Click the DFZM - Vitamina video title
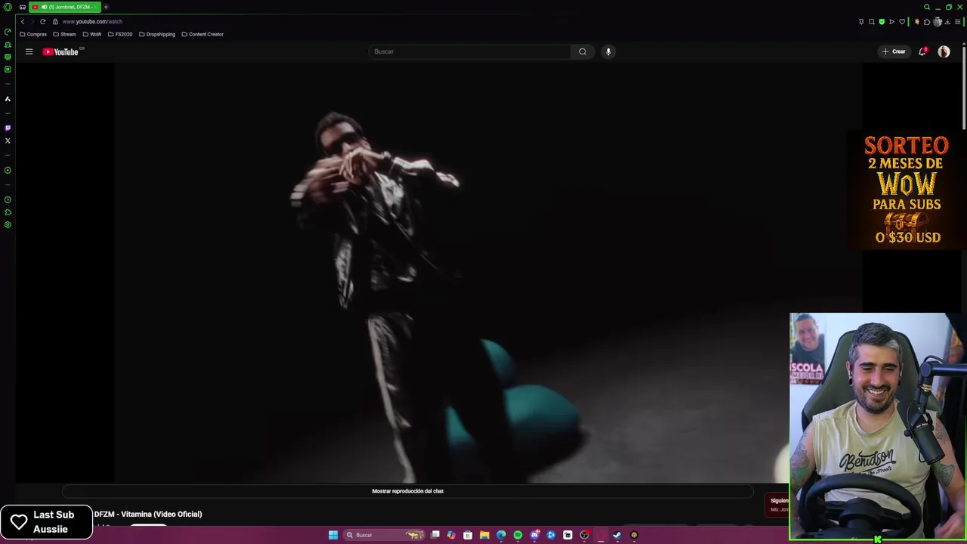 [x=148, y=514]
